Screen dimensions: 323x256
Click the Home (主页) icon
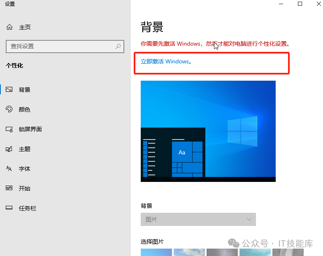point(9,27)
